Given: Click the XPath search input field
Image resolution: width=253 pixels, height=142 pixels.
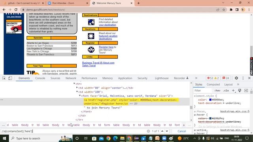Looking at the screenshot, I should coord(74,131).
